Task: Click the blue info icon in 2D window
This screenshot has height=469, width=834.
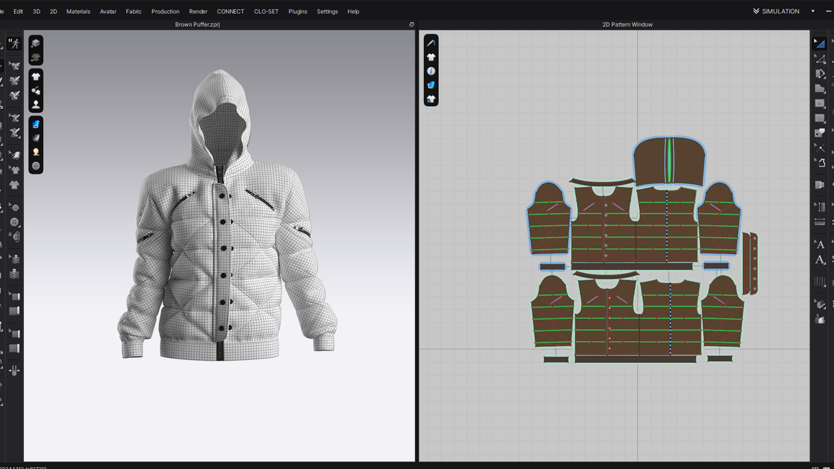Action: (431, 71)
